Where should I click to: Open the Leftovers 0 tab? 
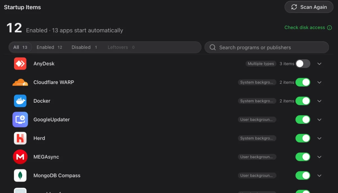click(121, 47)
